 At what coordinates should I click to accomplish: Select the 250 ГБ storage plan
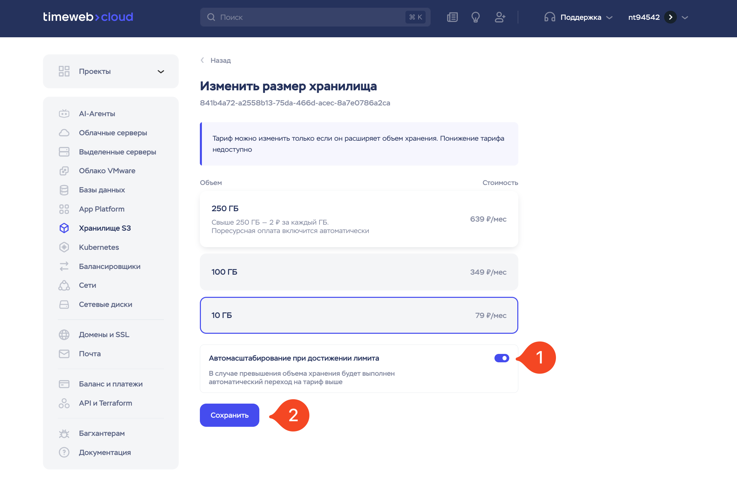click(358, 219)
